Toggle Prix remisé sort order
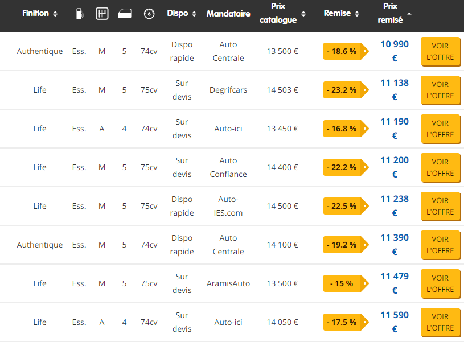 [394, 14]
